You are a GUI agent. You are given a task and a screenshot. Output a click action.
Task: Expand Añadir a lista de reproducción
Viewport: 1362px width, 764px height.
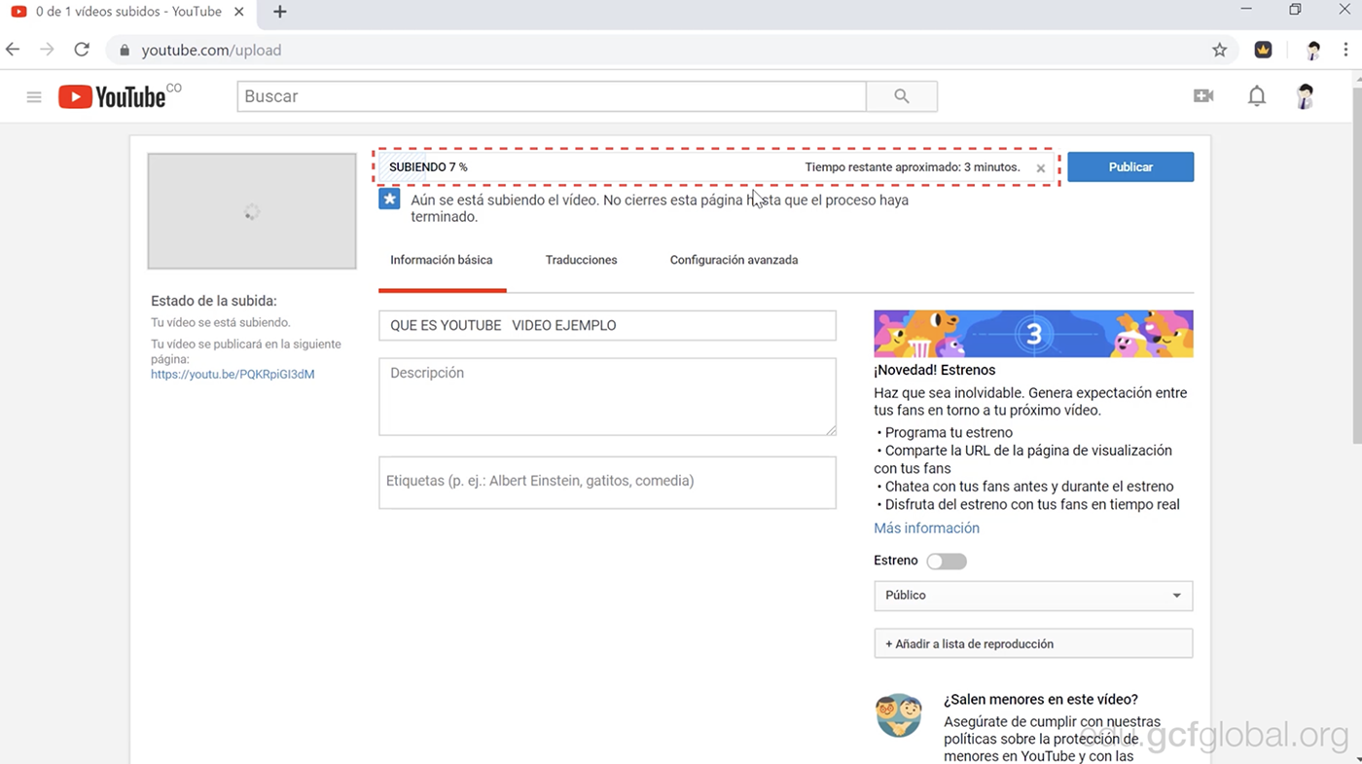pyautogui.click(x=1033, y=643)
